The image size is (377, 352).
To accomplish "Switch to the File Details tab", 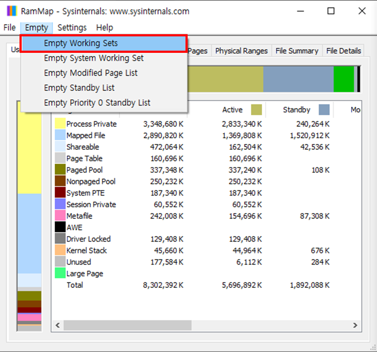I will (343, 51).
